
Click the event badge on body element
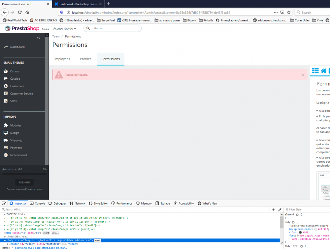[x=97, y=240]
